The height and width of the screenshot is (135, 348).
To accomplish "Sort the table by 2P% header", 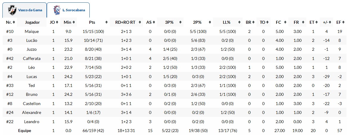I will [197, 22].
